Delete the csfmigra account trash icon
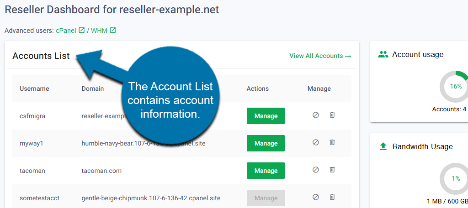The height and width of the screenshot is (208, 468). [x=332, y=115]
